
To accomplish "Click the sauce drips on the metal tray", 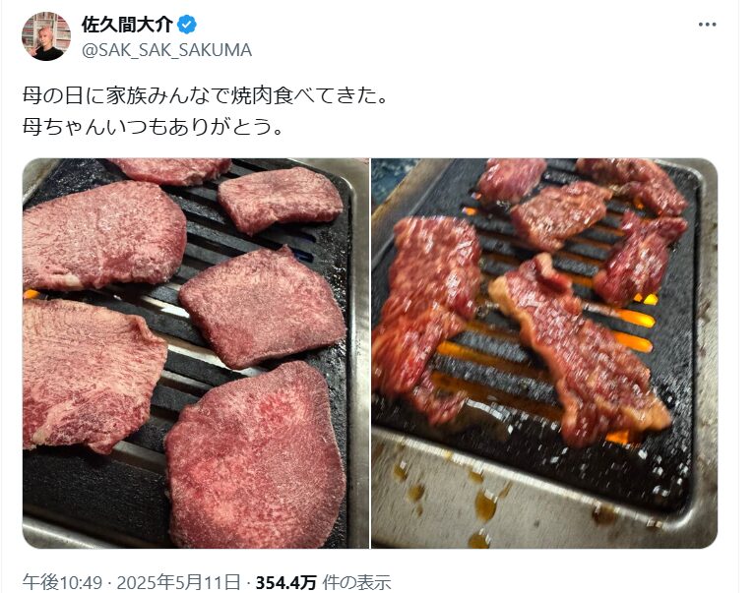I will point(485,505).
